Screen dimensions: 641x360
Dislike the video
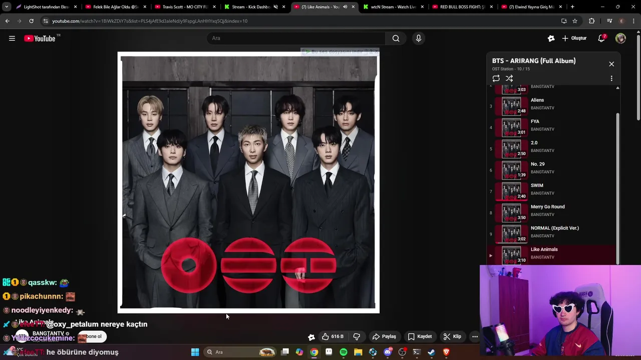point(357,336)
